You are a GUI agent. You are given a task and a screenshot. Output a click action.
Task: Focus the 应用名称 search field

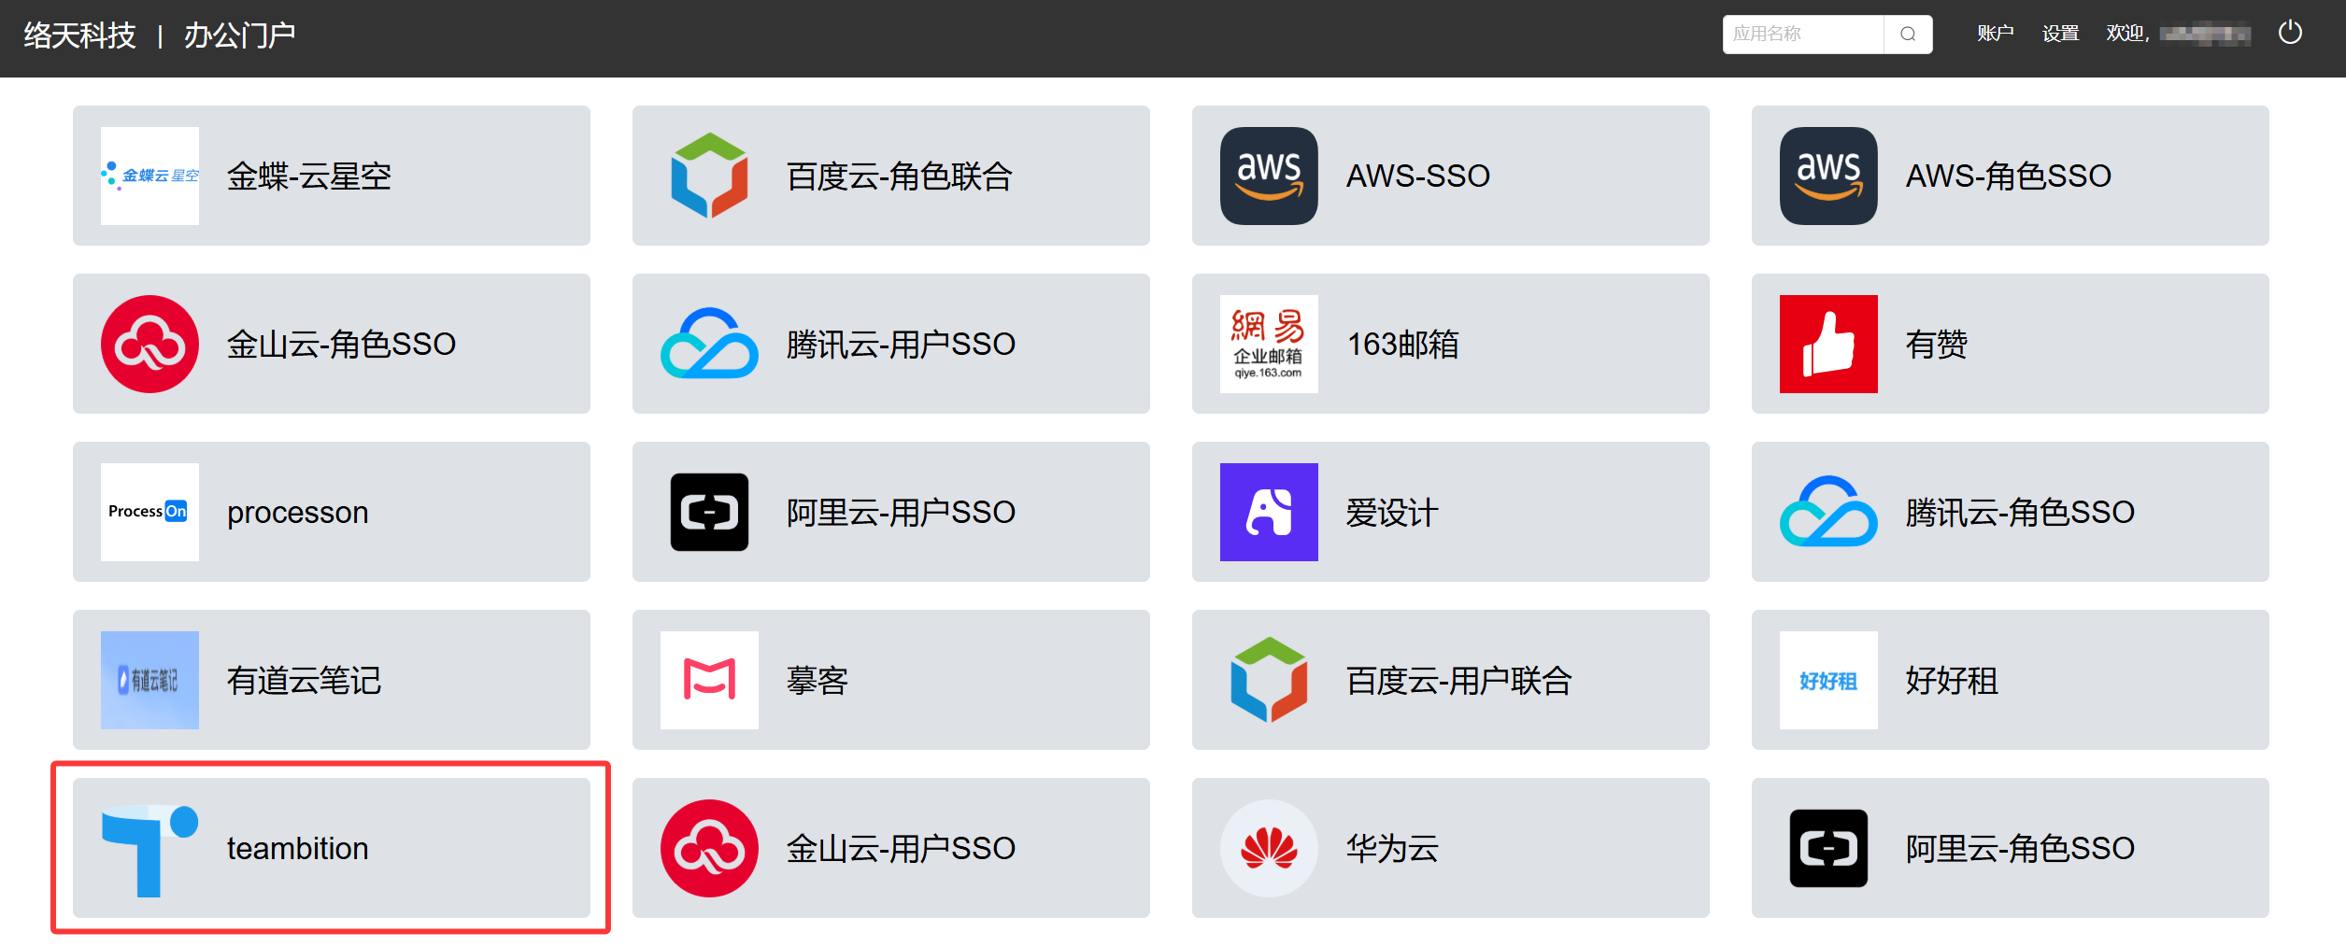click(1802, 35)
